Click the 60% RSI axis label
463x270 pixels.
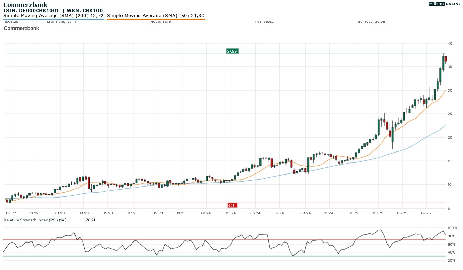451,244
